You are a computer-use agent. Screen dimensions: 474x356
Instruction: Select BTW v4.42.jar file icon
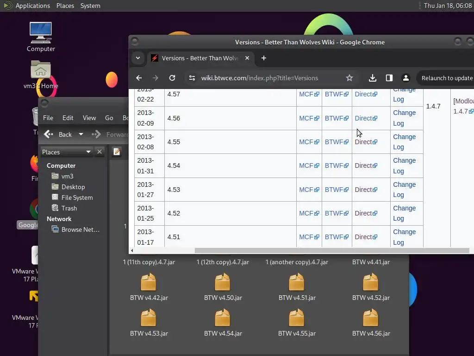pos(149,282)
